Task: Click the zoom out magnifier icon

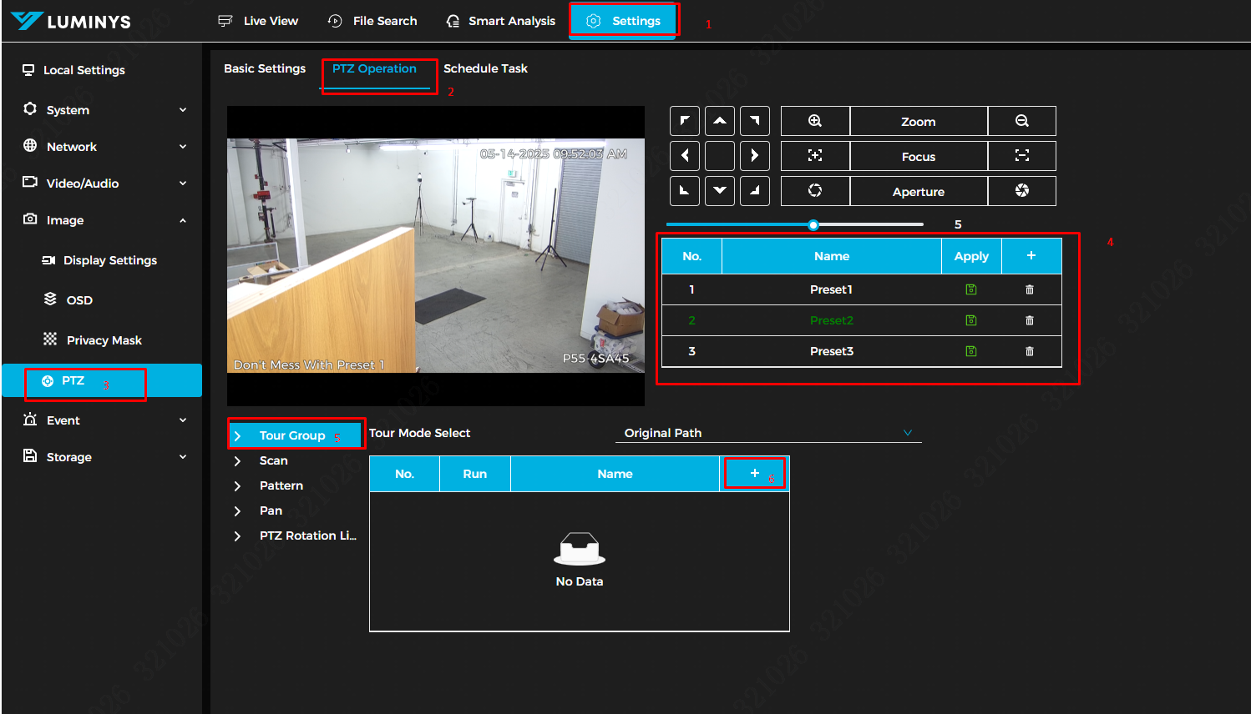Action: point(1021,121)
